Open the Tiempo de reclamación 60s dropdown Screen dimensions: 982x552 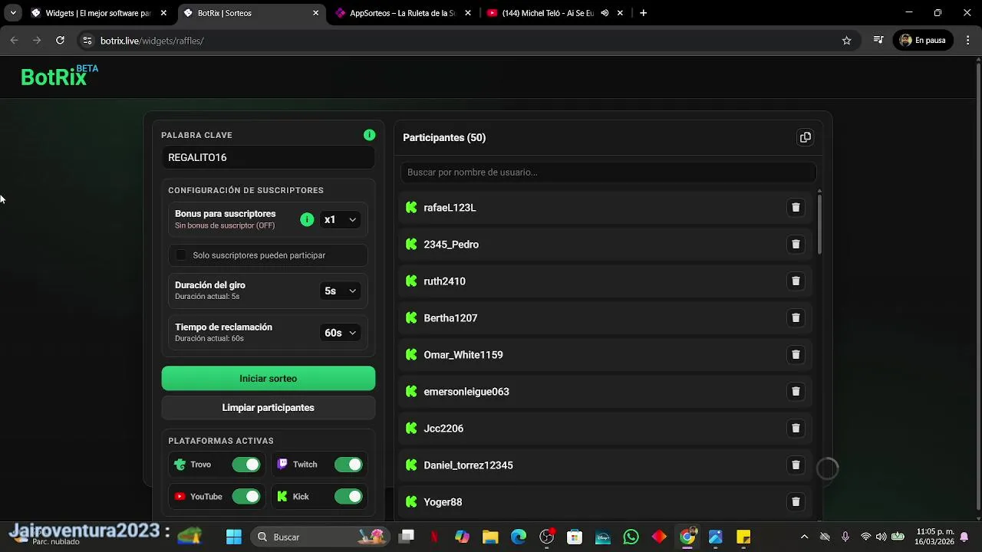(341, 333)
